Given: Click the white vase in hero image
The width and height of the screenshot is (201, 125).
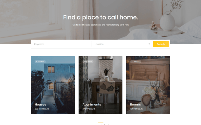Looking at the screenshot, I should (x=167, y=22).
